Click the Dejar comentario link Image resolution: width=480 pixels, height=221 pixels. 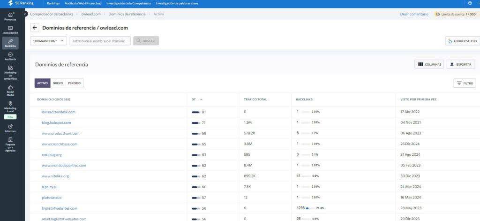pos(414,14)
